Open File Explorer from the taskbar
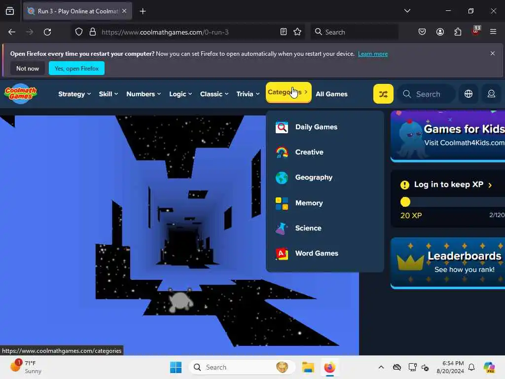The image size is (505, 379). [308, 367]
